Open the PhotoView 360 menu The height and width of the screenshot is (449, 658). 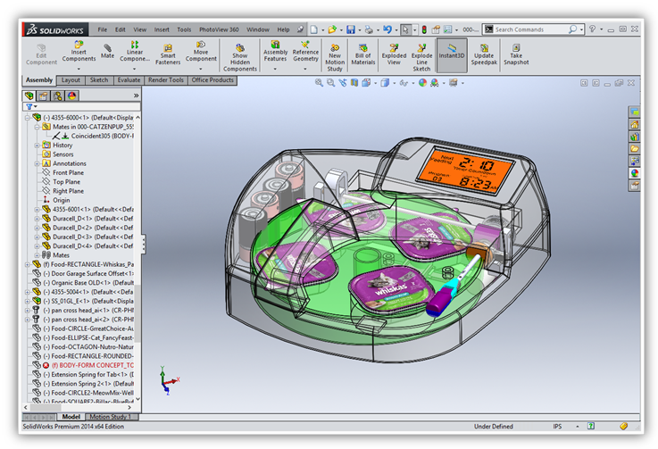point(218,29)
